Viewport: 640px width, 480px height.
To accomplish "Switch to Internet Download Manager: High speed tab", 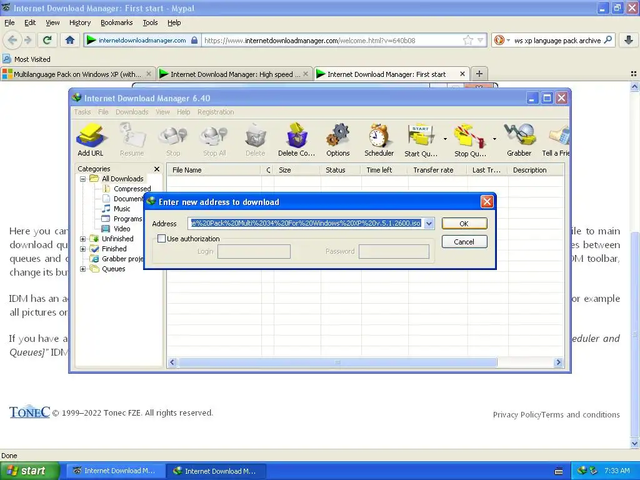I will [x=236, y=74].
